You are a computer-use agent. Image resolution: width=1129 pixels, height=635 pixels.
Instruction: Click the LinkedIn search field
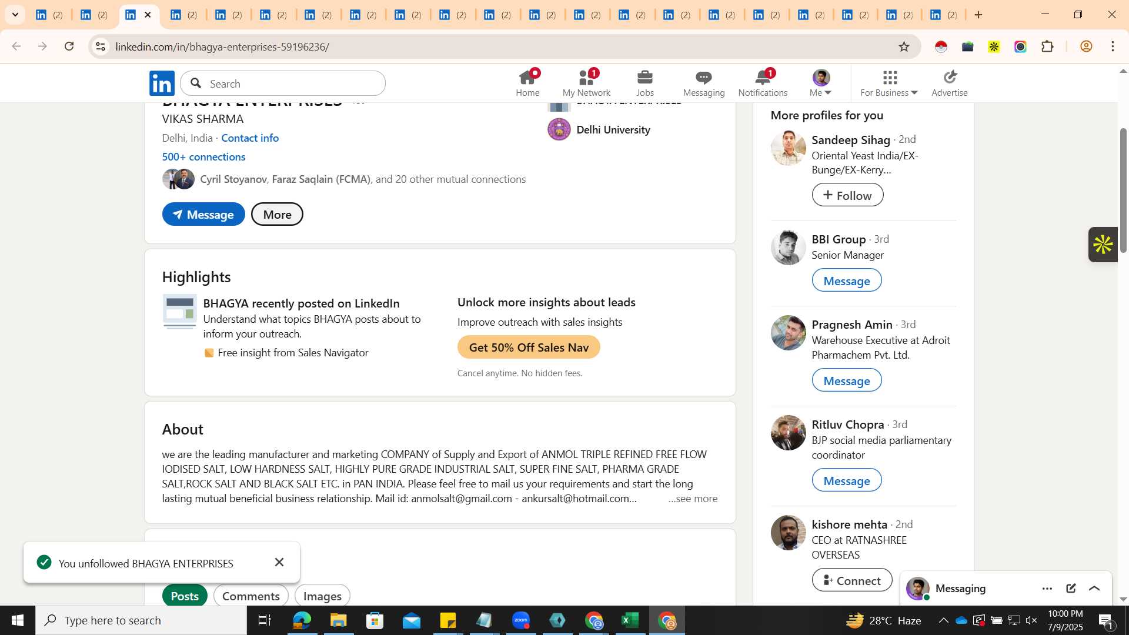(x=283, y=83)
